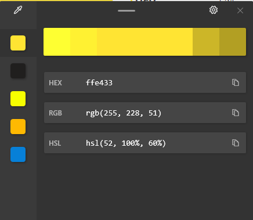Viewport: 253px width, 220px height.
Task: Click the hsl(52, 100%, 60%) text
Action: click(126, 143)
